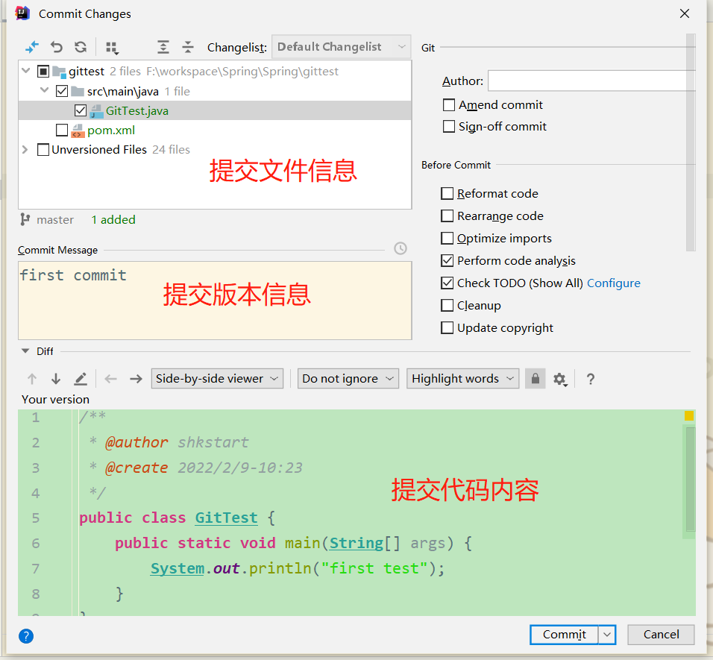Uncheck the GitTest.java checkbox
Screen dimensions: 713x660
point(81,110)
